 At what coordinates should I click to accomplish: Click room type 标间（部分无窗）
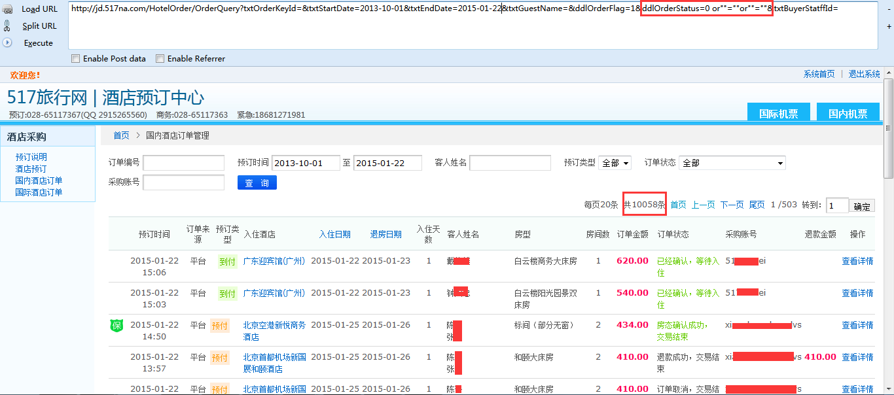point(545,324)
